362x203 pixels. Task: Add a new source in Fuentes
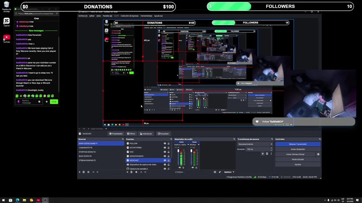(x=127, y=172)
